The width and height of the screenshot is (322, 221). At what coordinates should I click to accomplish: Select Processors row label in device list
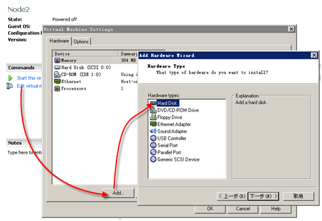click(x=73, y=88)
